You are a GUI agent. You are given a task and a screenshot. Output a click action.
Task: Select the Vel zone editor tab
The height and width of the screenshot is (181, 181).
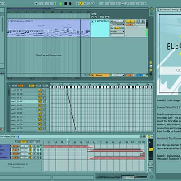pos(38,86)
